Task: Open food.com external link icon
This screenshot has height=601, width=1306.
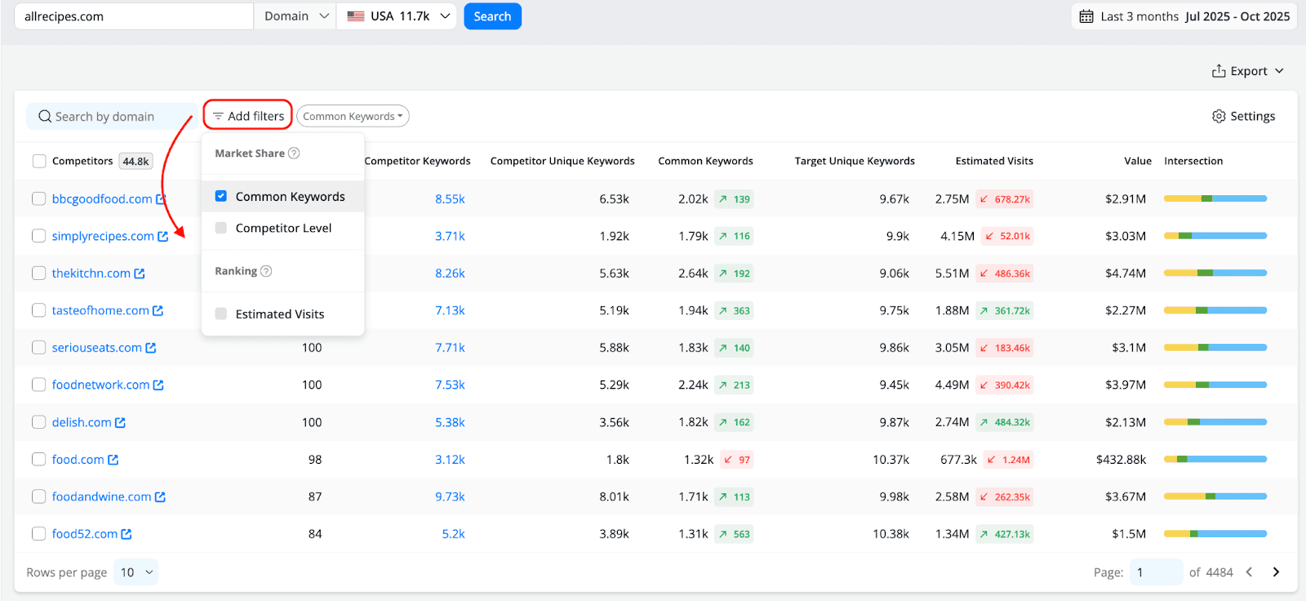Action: click(113, 460)
